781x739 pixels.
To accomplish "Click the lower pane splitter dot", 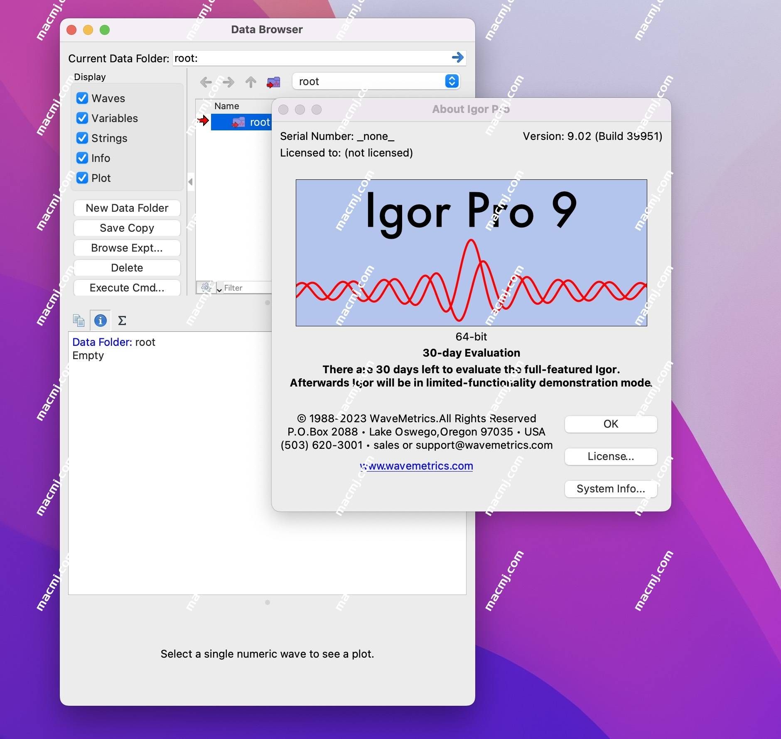I will click(x=268, y=602).
